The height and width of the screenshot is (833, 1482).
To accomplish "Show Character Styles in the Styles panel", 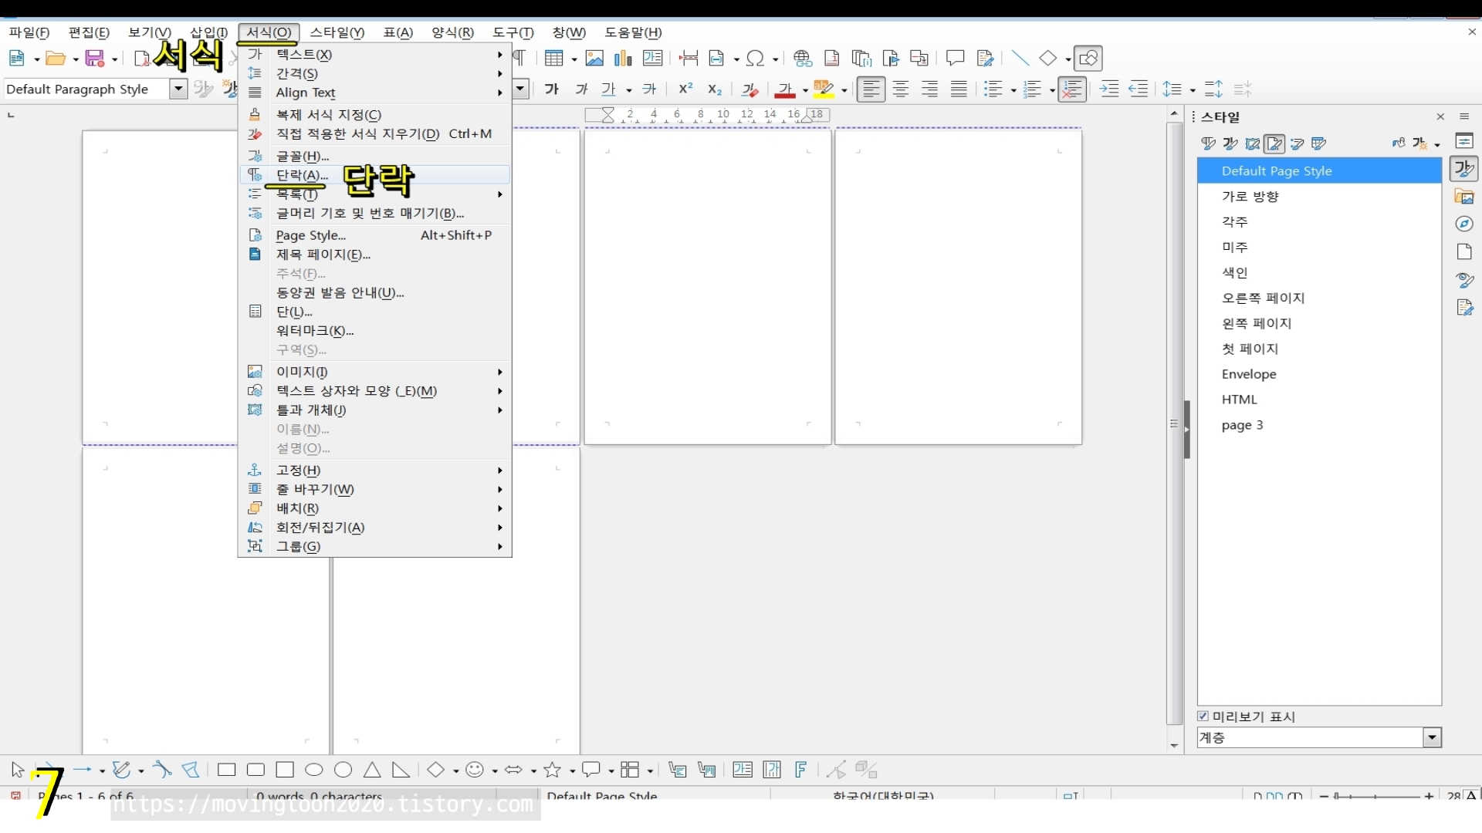I will [1230, 143].
